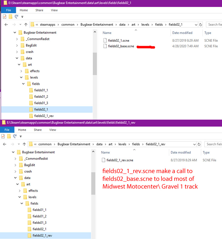Open Share tab in bottom fields02_1_rev window
The height and width of the screenshot is (239, 222).
(x=38, y=130)
